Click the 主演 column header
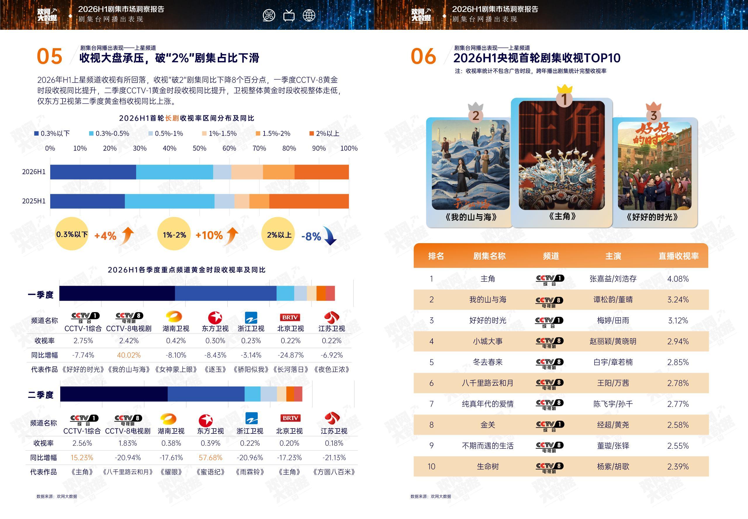The image size is (748, 519). [613, 256]
